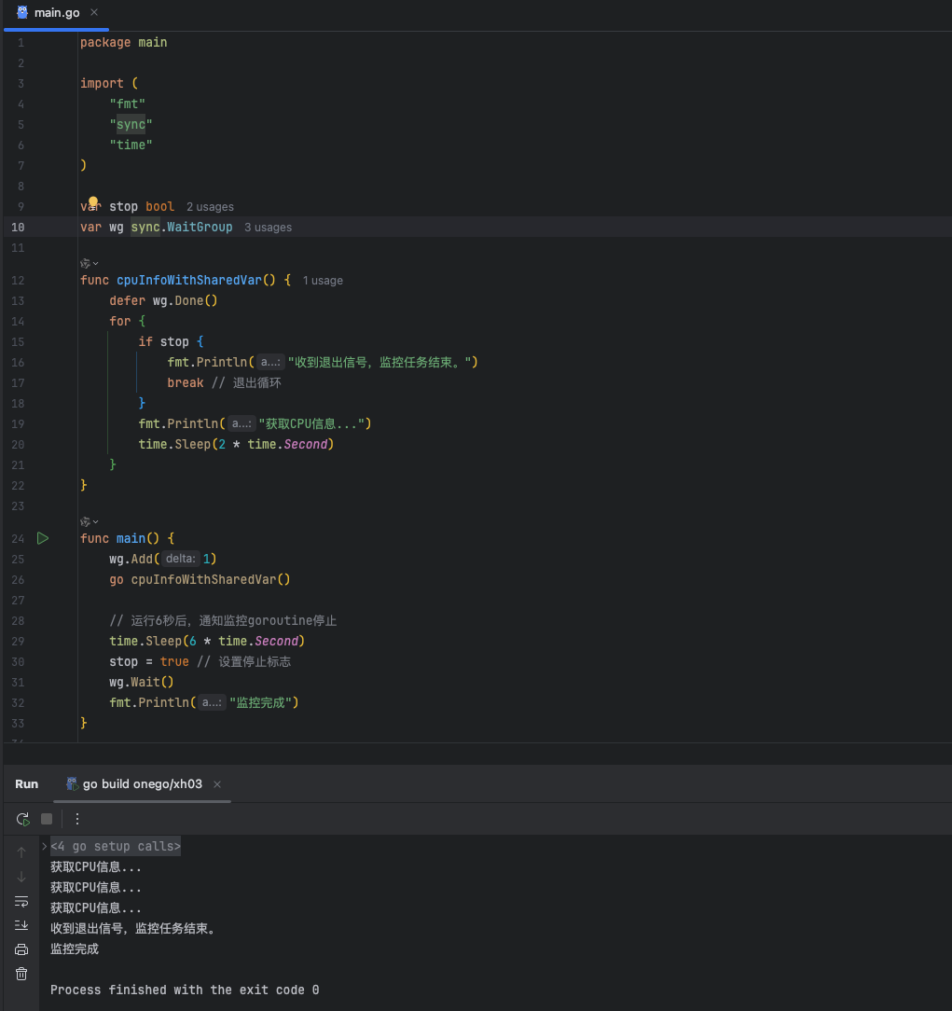Open the Run tool window tab
Screen dimensions: 952x1011
click(26, 784)
